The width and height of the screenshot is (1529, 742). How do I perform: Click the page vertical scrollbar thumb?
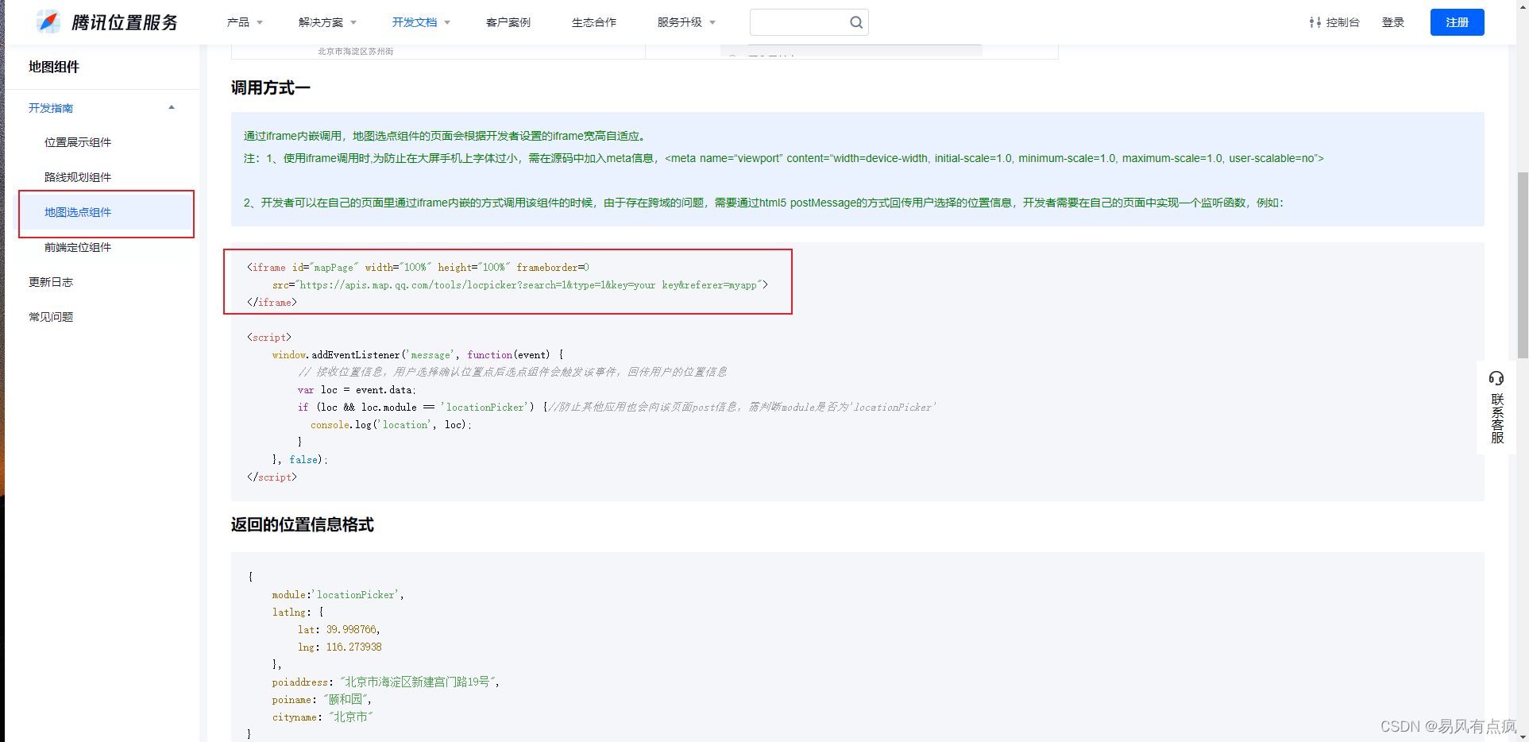[1523, 264]
